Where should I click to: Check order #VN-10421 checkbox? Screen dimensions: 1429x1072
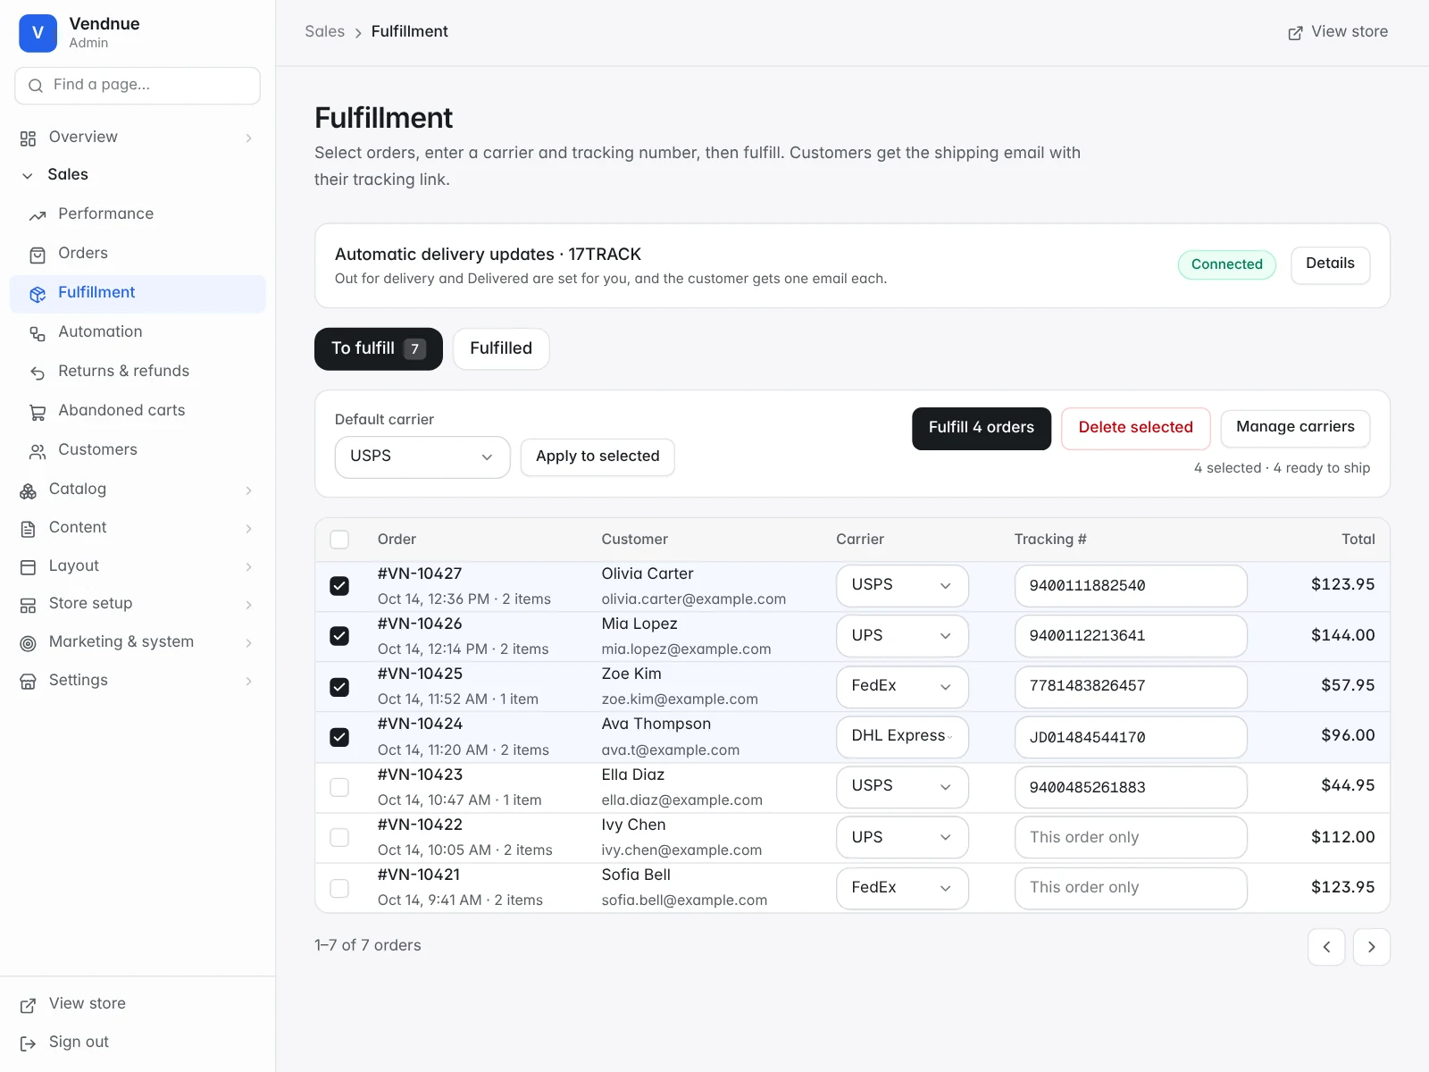(x=339, y=888)
